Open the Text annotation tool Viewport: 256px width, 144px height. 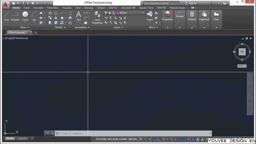(78, 16)
